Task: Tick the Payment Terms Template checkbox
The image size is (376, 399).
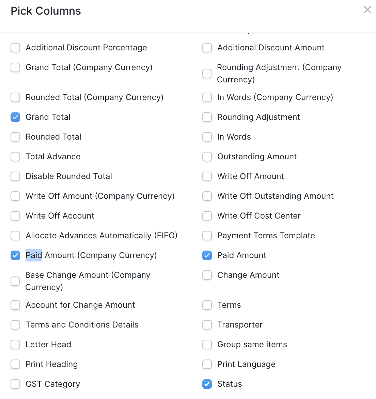Action: (207, 236)
